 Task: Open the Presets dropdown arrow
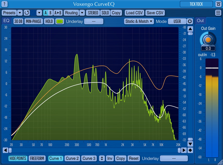coord(20,13)
